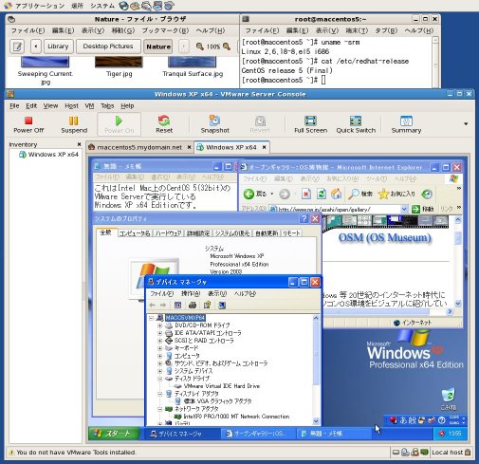This screenshot has width=479, height=464.
Task: Click Device Manager properties icon
Action: click(208, 305)
